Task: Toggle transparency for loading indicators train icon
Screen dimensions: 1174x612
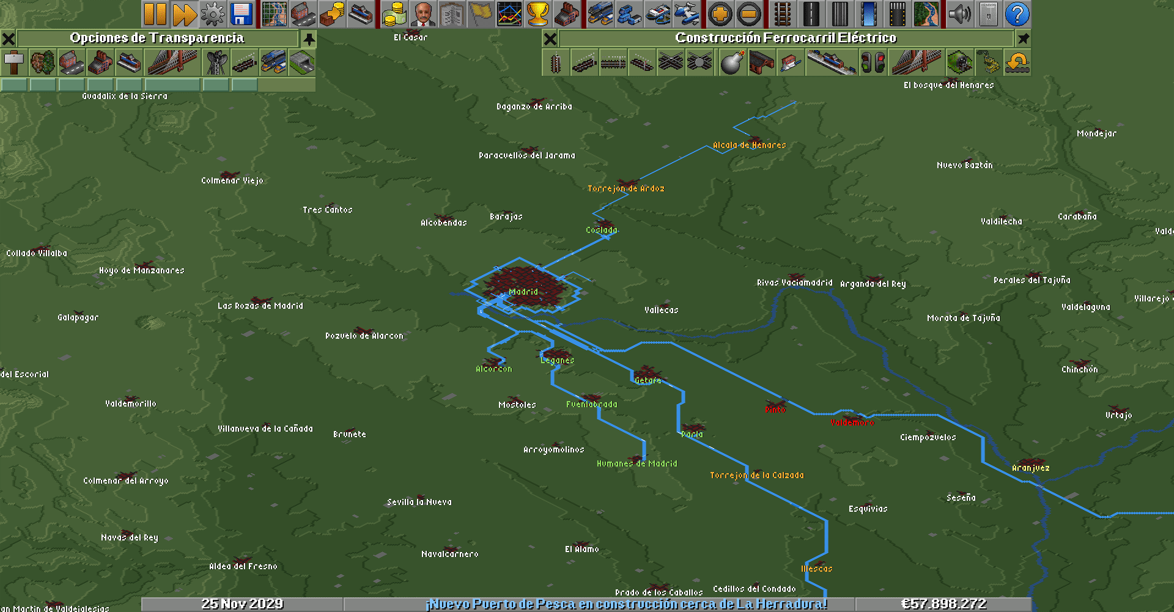Action: point(273,62)
